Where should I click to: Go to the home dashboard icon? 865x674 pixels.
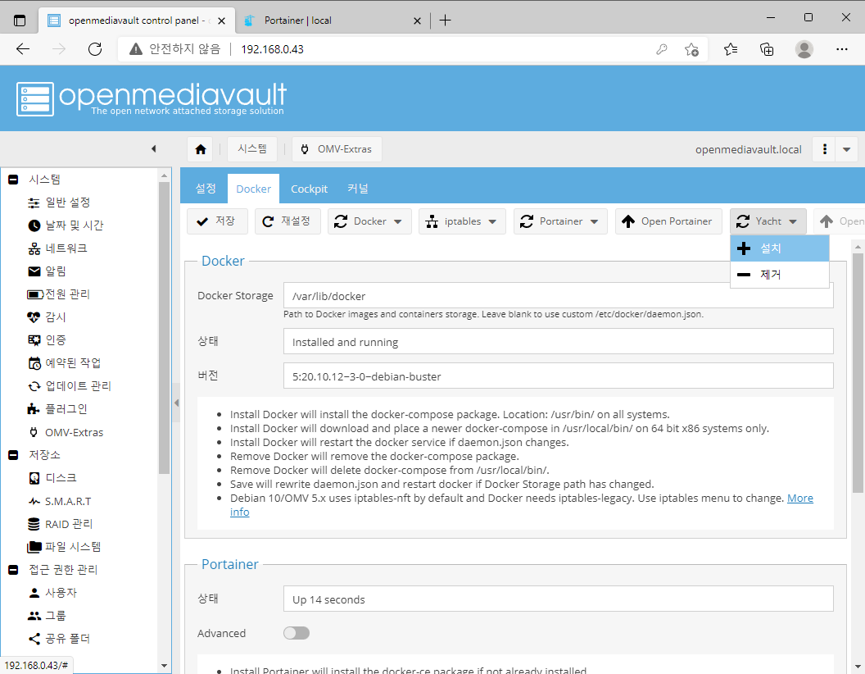tap(201, 149)
